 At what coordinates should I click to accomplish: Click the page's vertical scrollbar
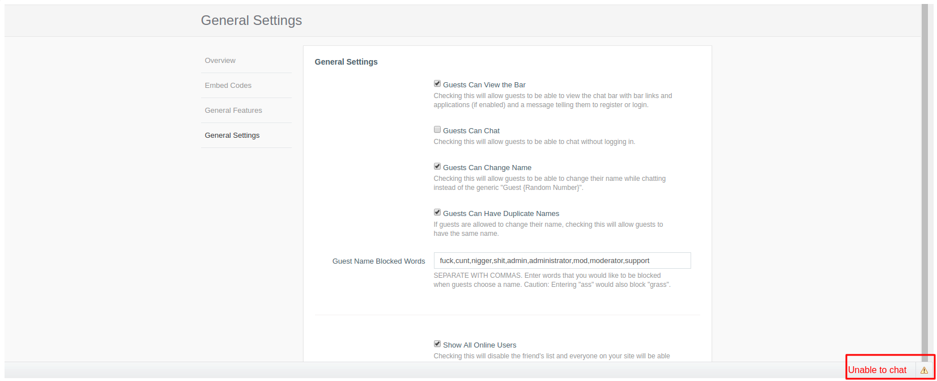(x=925, y=170)
